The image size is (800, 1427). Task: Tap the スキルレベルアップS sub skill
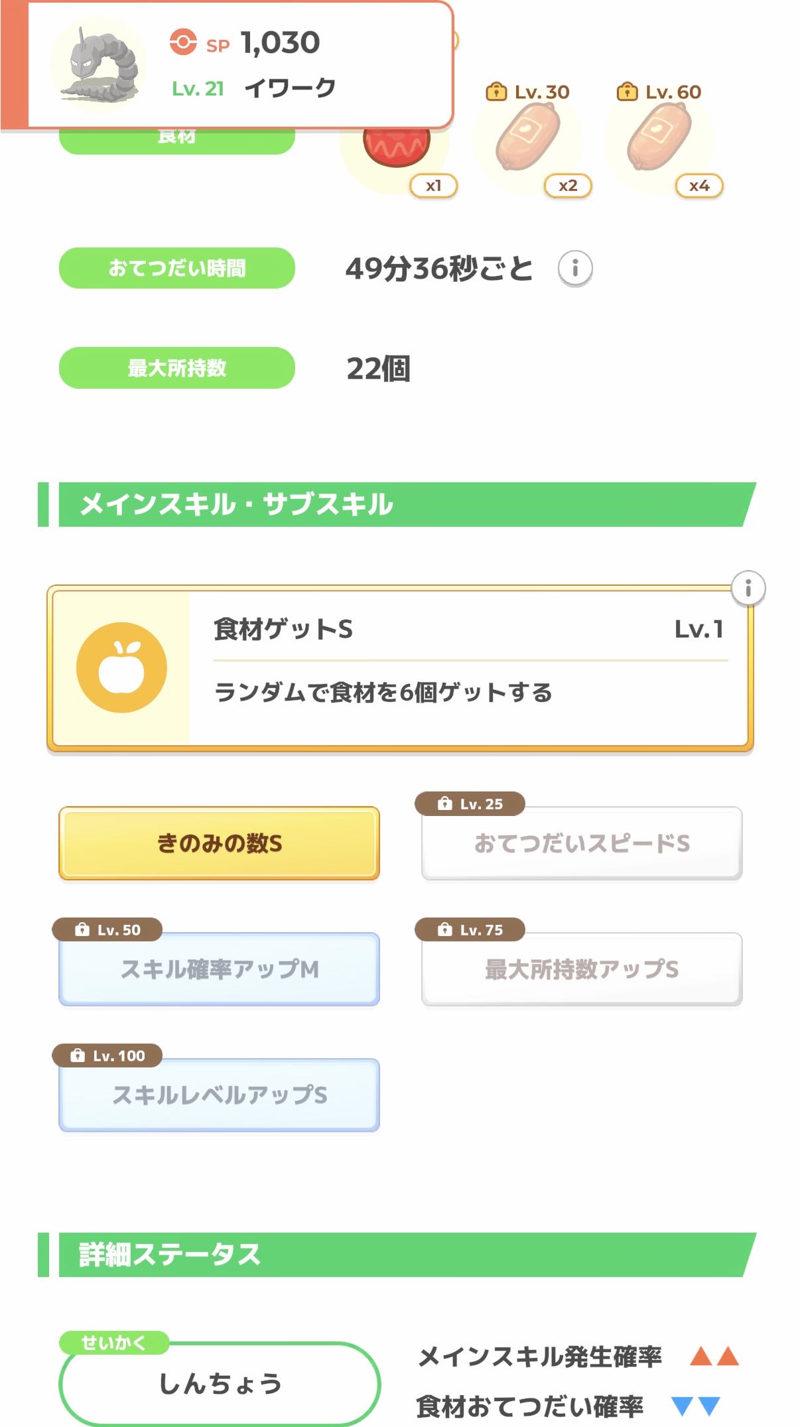point(219,1095)
